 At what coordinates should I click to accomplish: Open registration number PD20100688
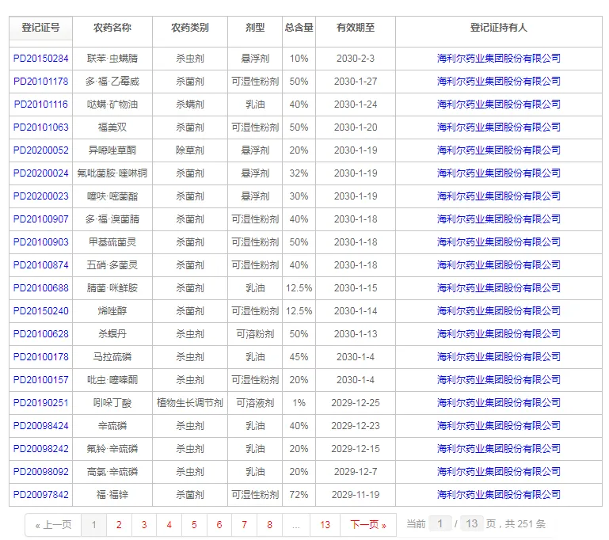tap(40, 288)
